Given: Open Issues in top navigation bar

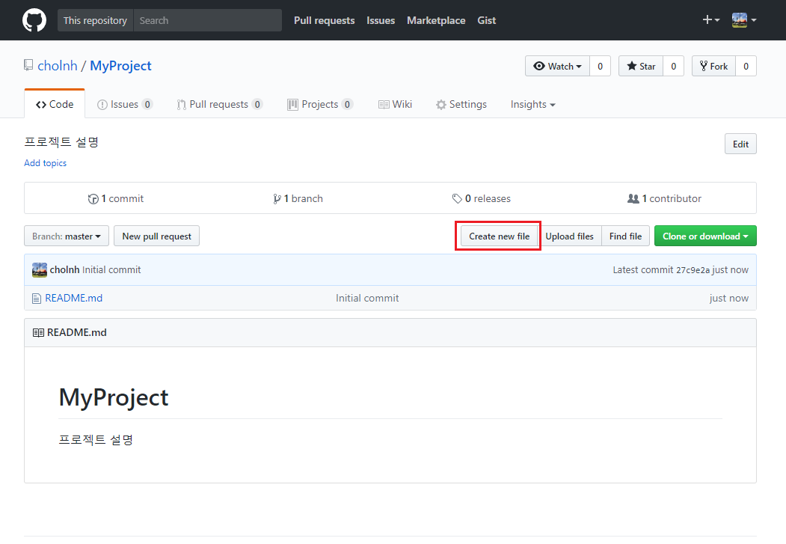Looking at the screenshot, I should tap(381, 20).
